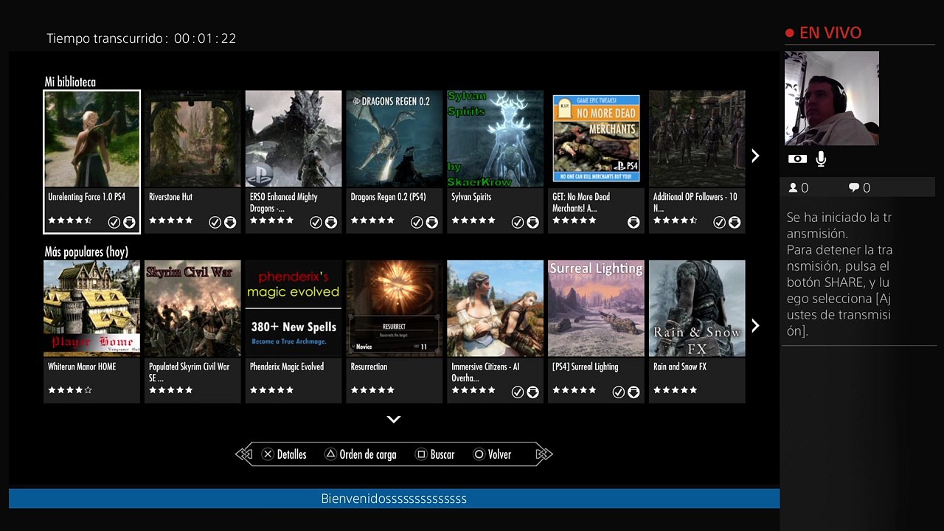Click the EN VIVO live indicator
Screen dimensions: 944x531
pos(823,32)
